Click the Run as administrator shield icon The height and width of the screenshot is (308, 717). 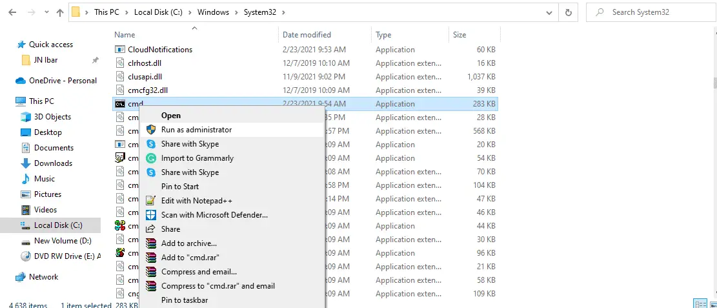tap(151, 130)
